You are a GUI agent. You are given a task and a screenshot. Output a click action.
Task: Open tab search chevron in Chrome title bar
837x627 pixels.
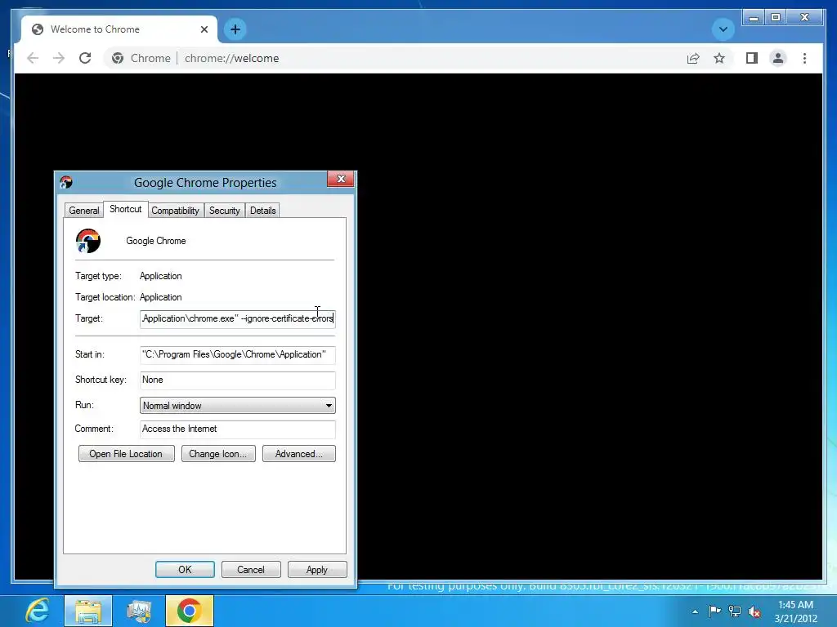723,29
